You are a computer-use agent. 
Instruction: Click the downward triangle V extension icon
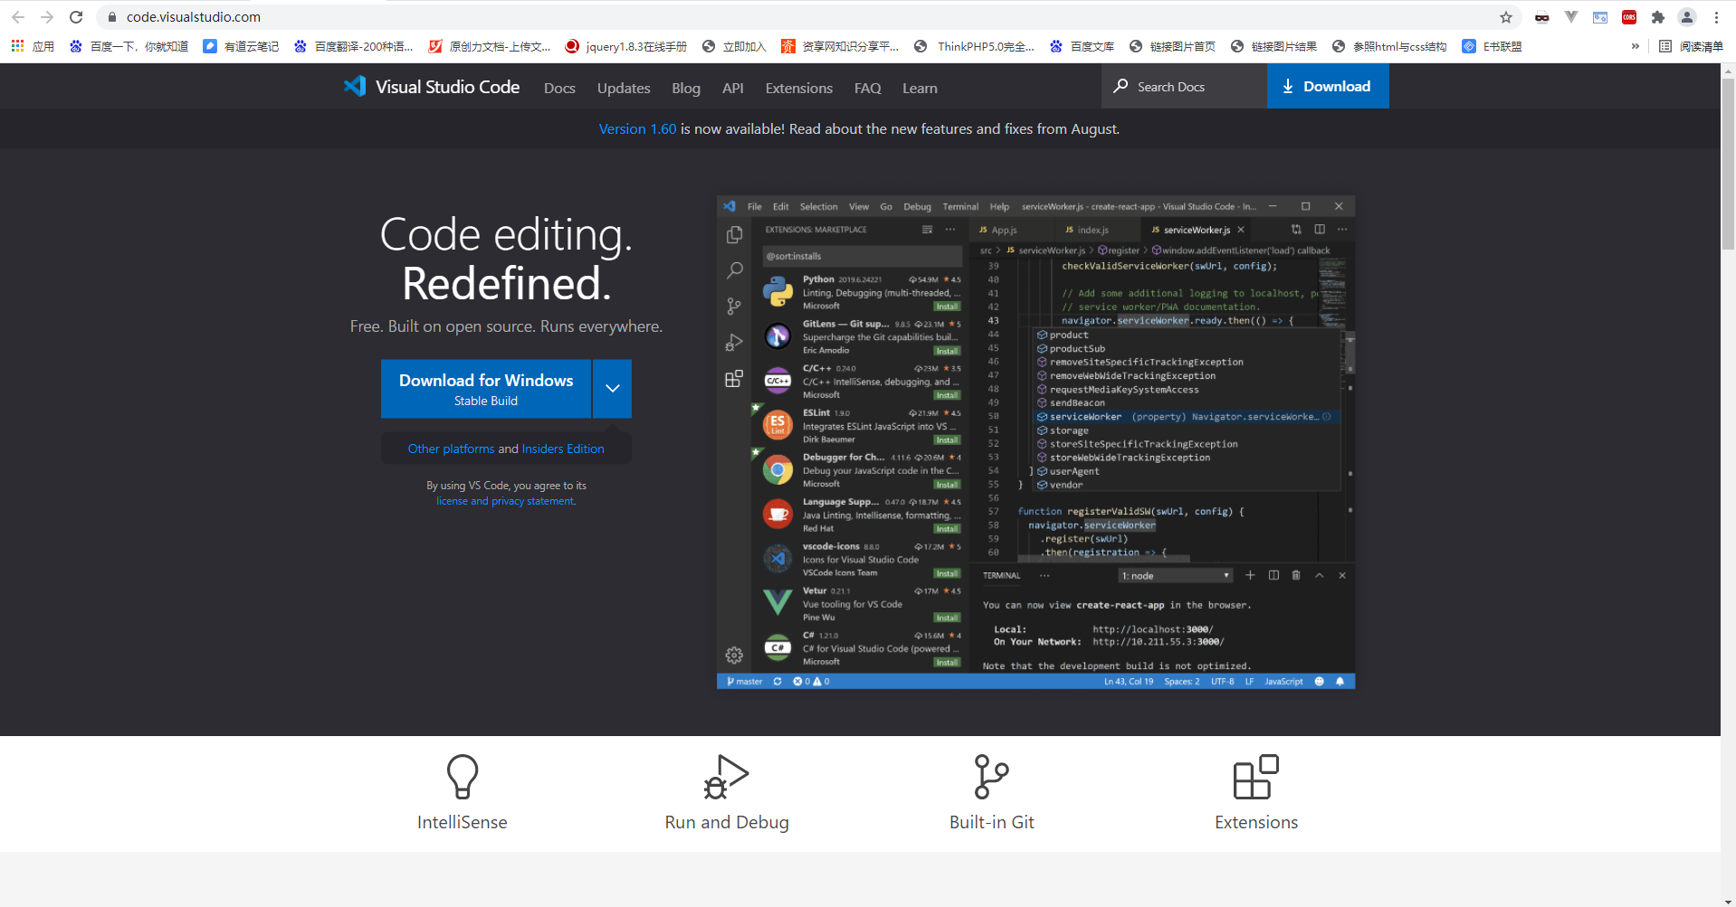coord(1571,17)
